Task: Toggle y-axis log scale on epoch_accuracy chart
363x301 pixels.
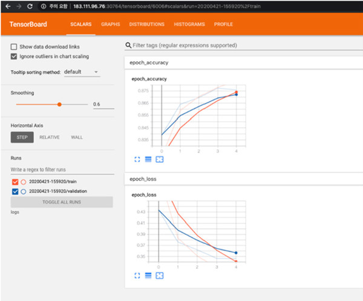Action: 148,159
